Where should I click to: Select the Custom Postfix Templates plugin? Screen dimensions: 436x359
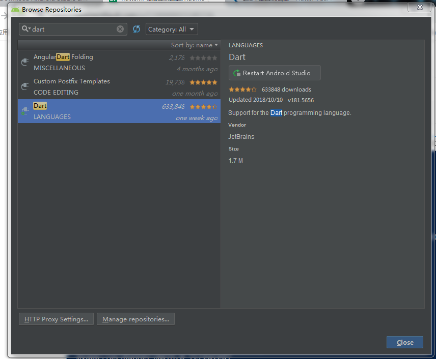[119, 87]
